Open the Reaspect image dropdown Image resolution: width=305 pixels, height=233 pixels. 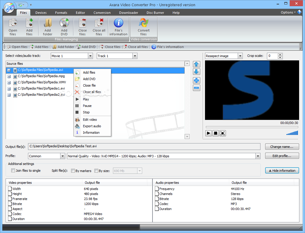[x=240, y=56]
